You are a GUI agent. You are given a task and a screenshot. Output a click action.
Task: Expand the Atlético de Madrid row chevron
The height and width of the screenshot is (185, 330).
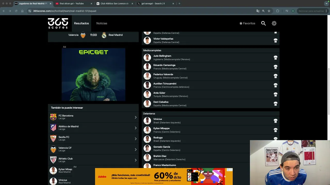click(x=136, y=128)
